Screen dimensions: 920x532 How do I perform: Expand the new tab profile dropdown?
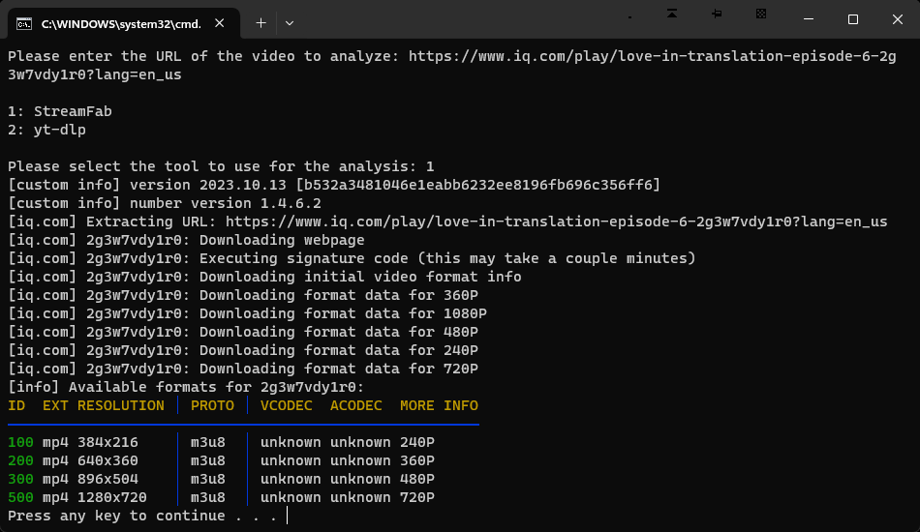[290, 21]
